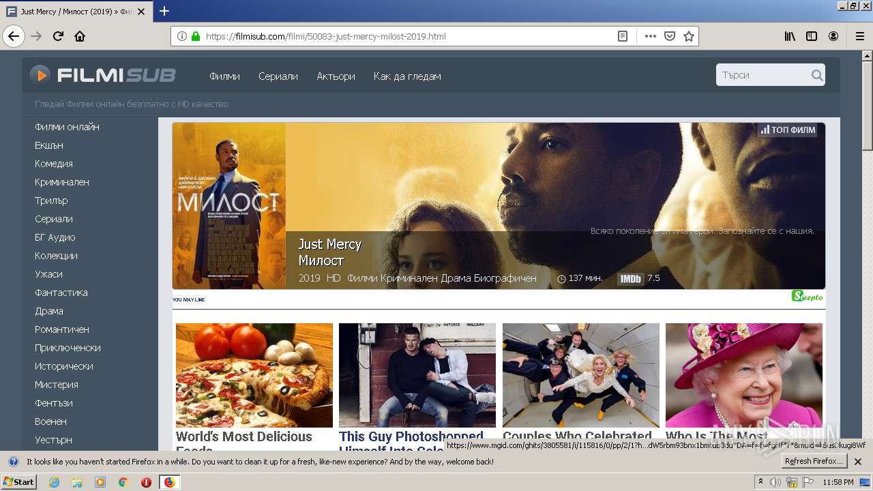Open the Library icon in the toolbar
The height and width of the screenshot is (491, 873).
[x=790, y=36]
